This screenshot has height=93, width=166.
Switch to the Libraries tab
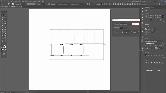tap(152, 8)
